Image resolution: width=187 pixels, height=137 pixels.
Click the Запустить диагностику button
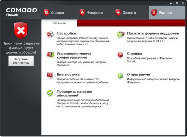(21, 61)
